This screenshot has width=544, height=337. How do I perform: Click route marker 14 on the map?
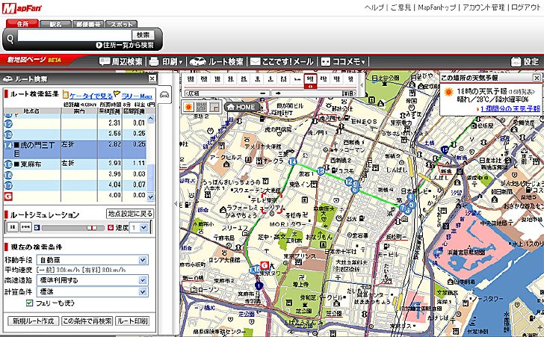[292, 161]
